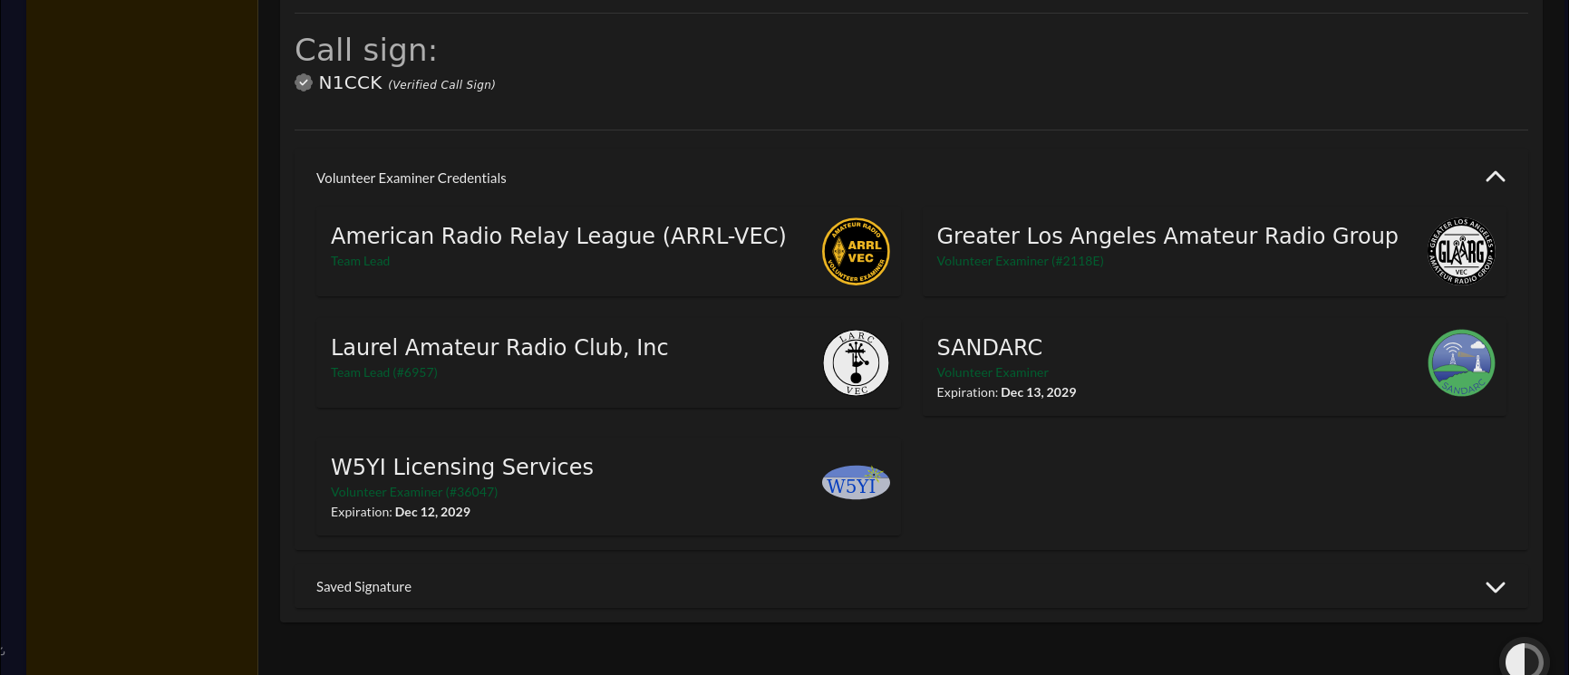
Task: Click 'Expiration: Dec 12, 2029' text
Action: tap(401, 512)
